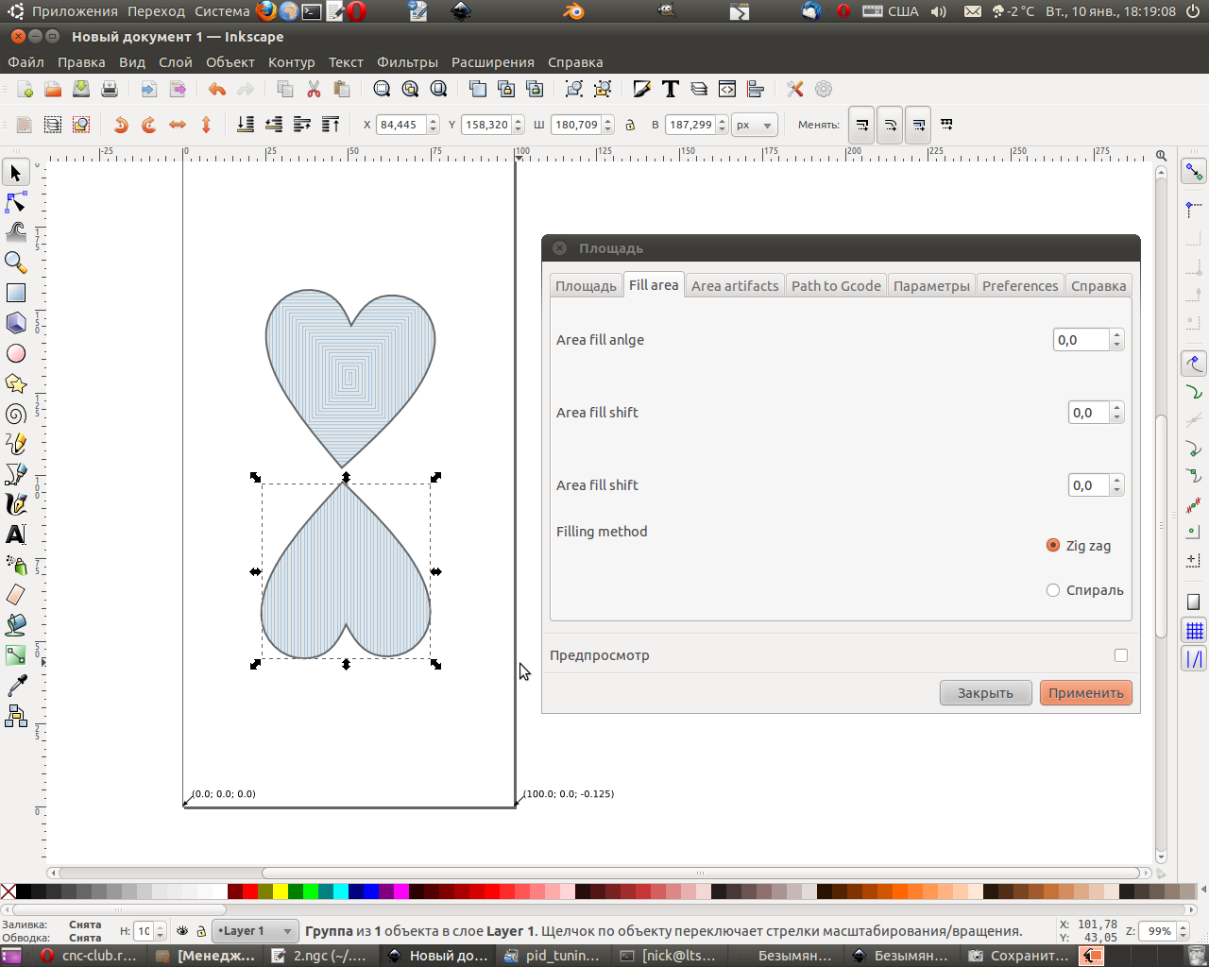Select the Pencil freehand tool

click(16, 444)
